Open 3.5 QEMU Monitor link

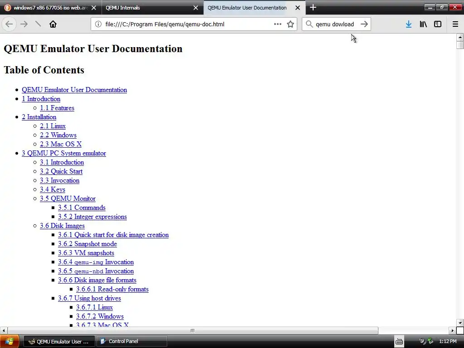[68, 198]
